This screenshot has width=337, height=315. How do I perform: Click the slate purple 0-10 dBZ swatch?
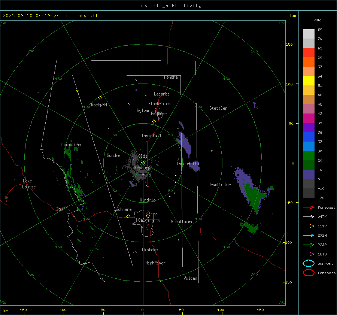[309, 175]
